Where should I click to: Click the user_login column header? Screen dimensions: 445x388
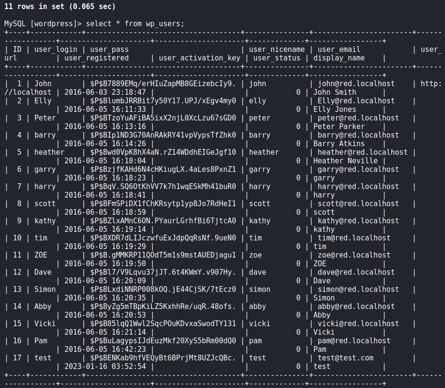pos(56,50)
